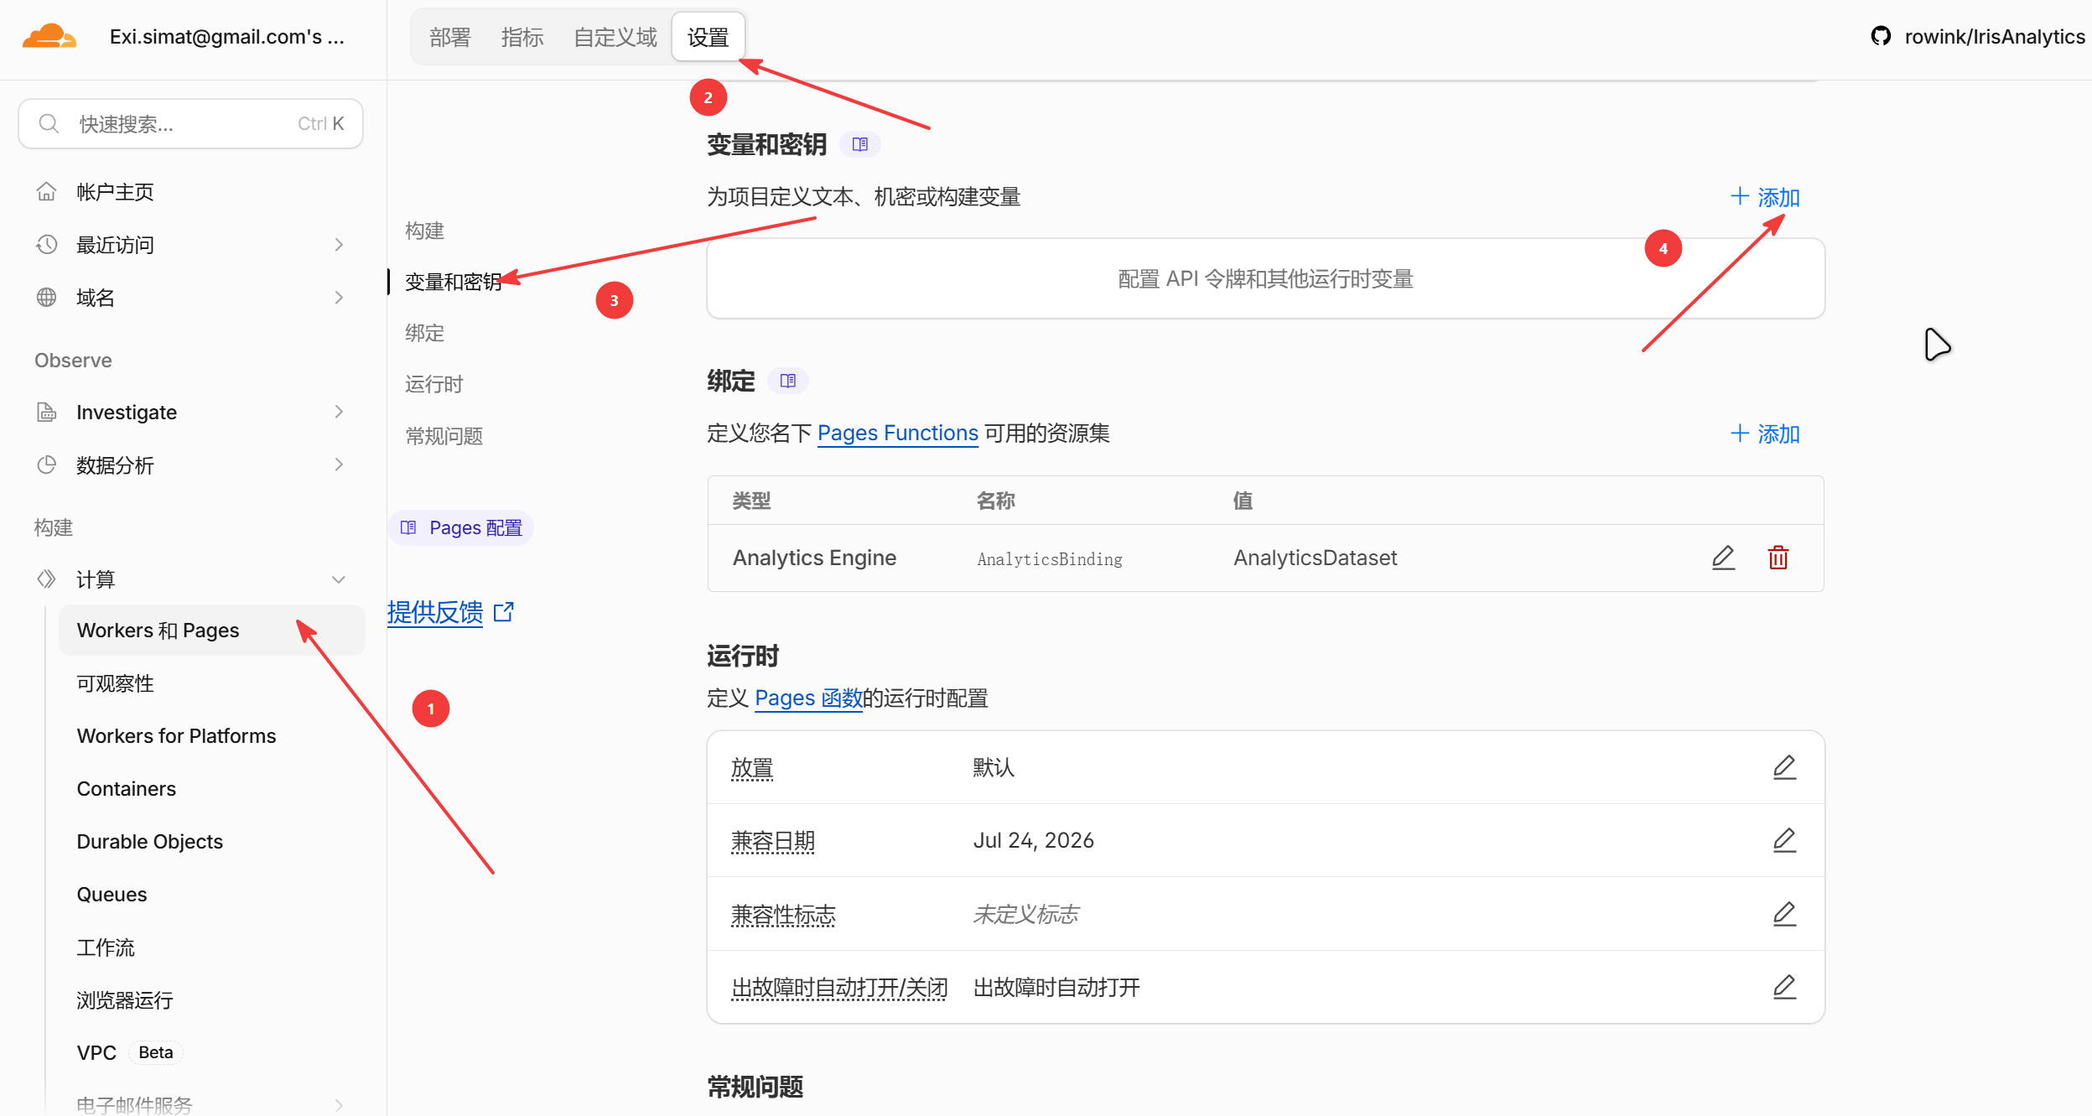Screen dimensions: 2092x1116
Task: Open rowink/IrisAnalytics repository link
Action: (1994, 36)
